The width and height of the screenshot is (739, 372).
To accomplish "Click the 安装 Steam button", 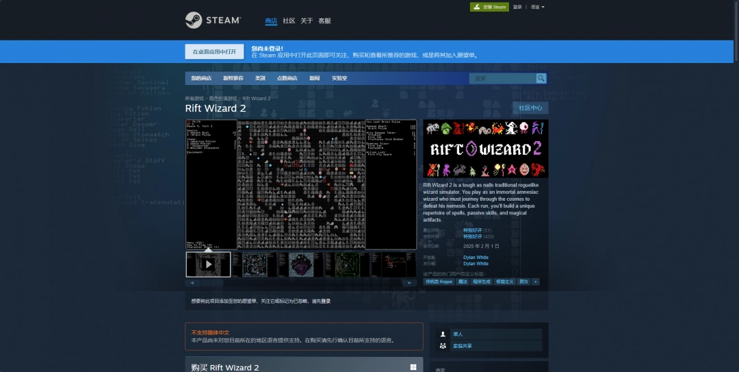I will 489,7.
